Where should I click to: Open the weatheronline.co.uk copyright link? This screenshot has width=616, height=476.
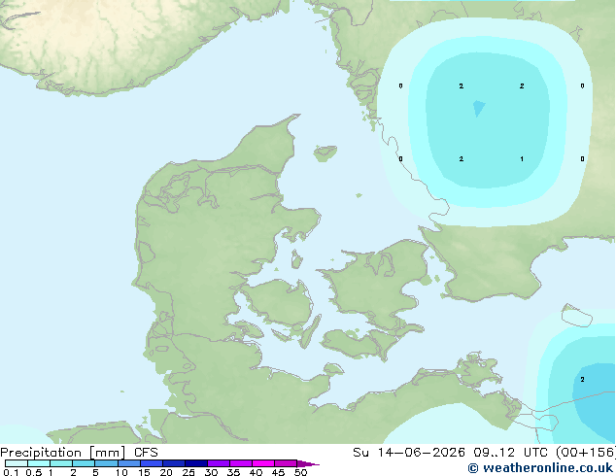tap(540, 468)
